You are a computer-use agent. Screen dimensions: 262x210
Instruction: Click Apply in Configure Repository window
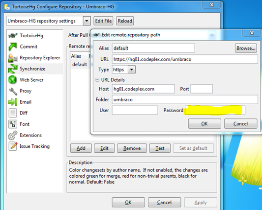201,202
